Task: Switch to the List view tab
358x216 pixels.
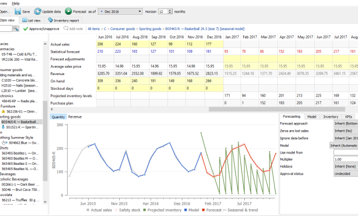Action: click(31, 20)
